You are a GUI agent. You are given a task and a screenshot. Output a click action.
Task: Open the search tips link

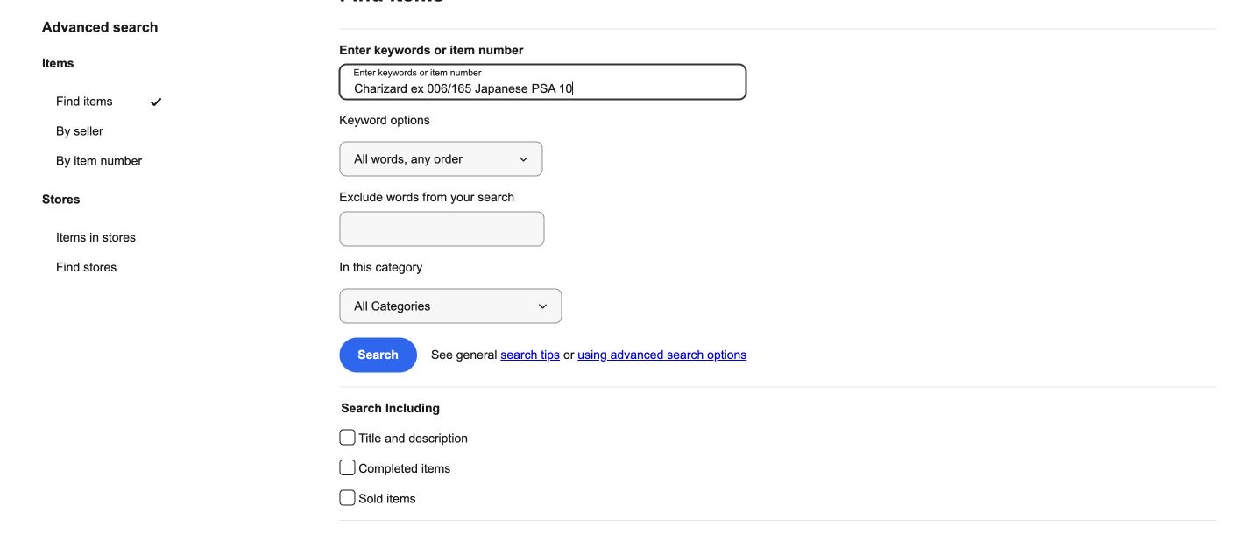tap(530, 355)
